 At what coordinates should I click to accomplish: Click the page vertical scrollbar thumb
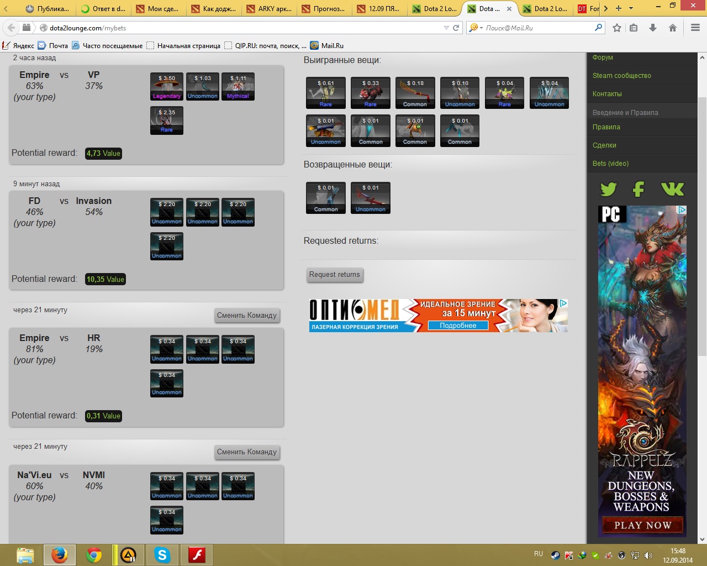coord(702,227)
